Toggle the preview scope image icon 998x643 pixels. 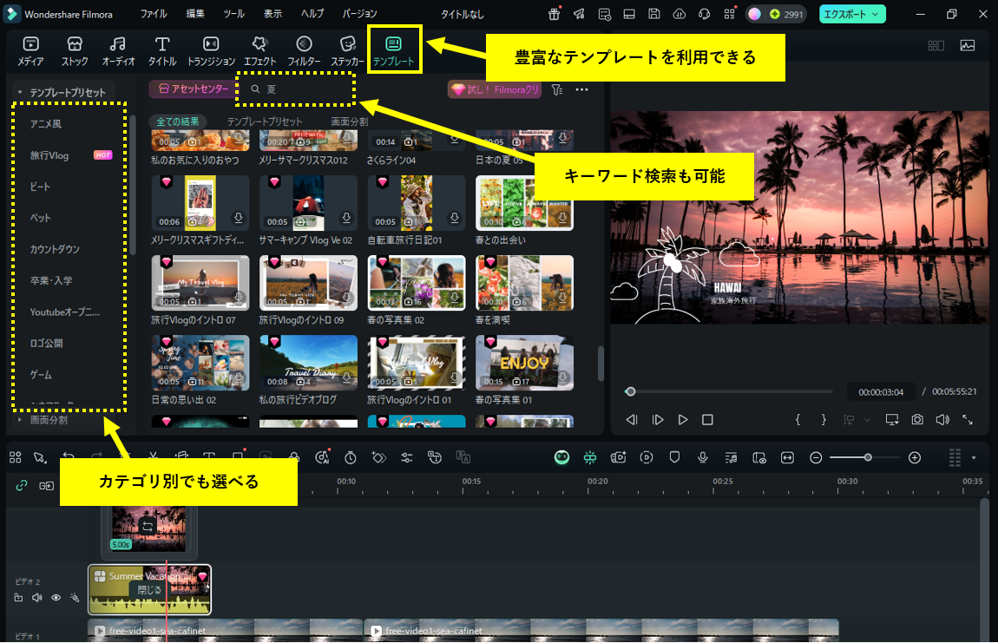click(x=968, y=45)
